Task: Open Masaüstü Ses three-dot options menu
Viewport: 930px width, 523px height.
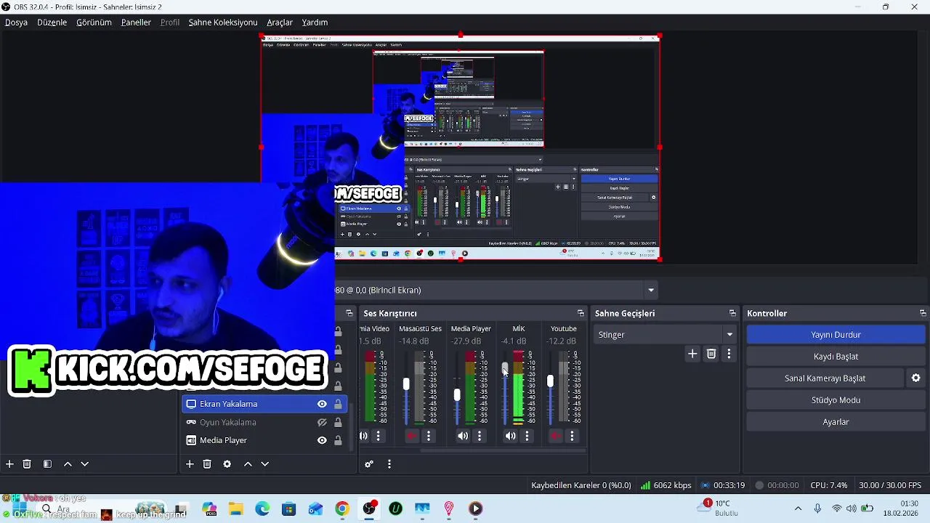Action: 429,436
